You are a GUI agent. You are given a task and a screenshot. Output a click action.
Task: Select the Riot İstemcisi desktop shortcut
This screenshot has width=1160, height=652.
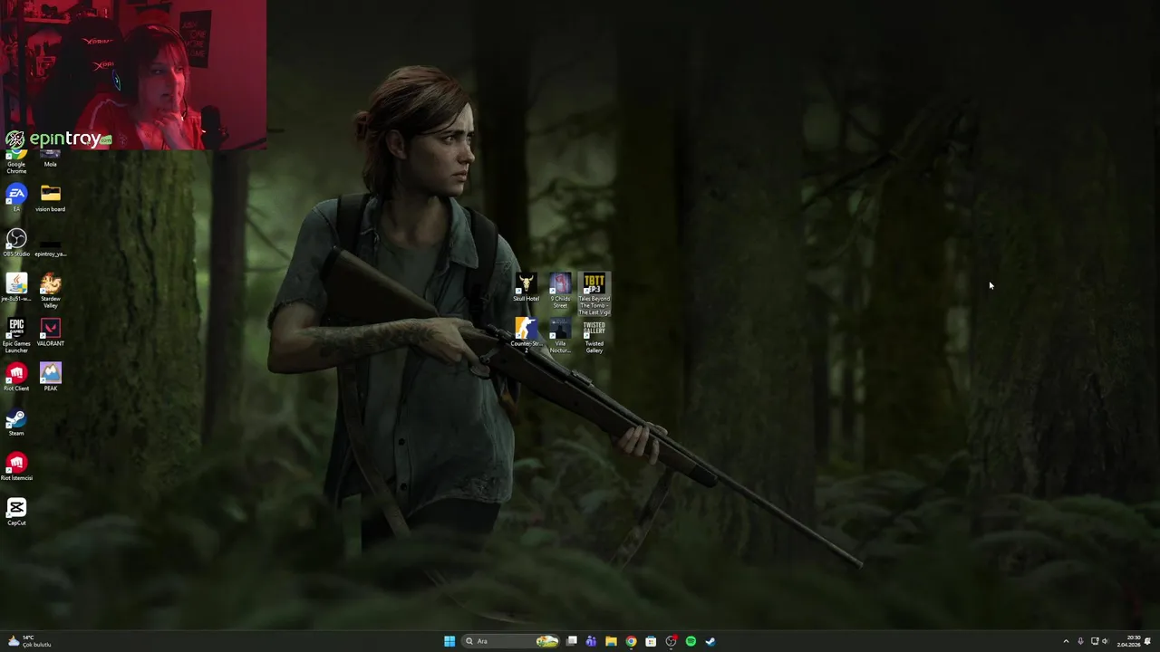[16, 467]
